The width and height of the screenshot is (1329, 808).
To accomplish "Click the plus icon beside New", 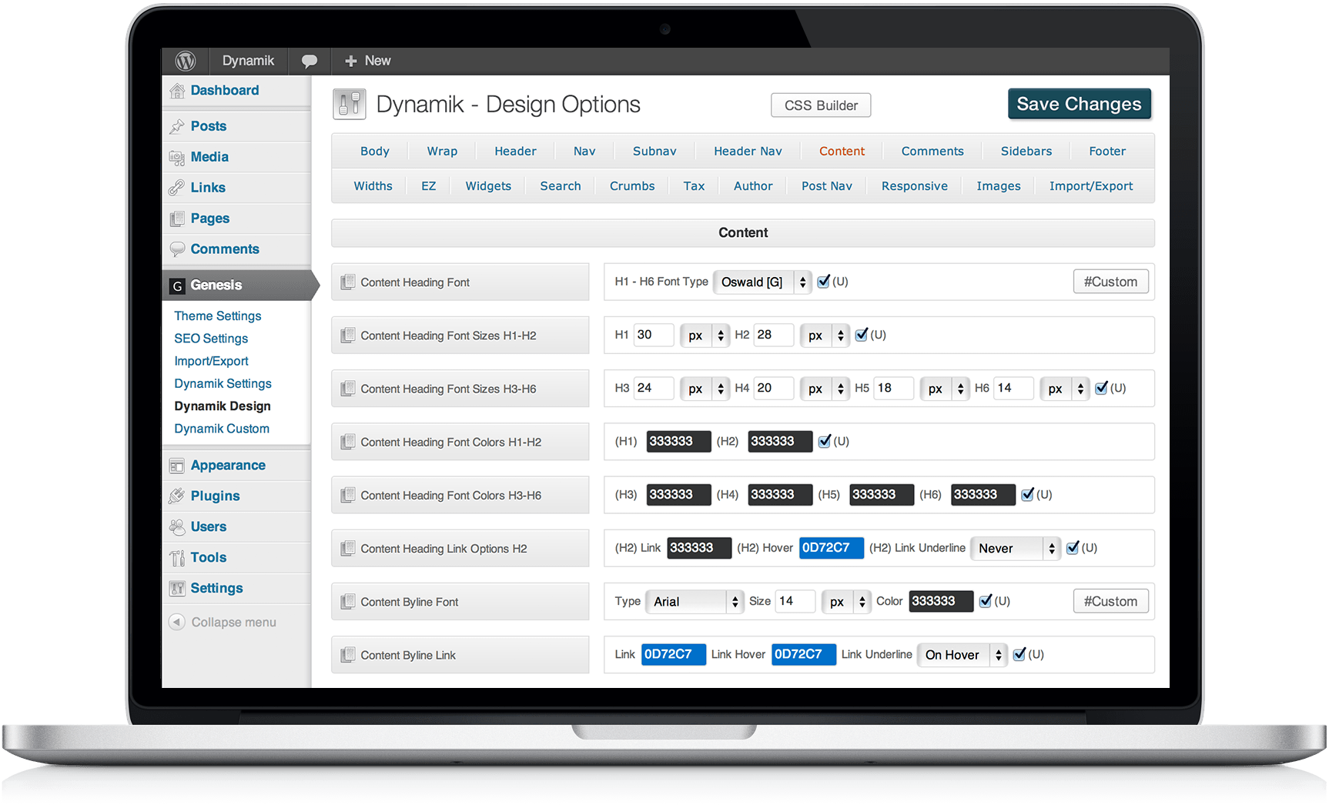I will click(x=351, y=61).
